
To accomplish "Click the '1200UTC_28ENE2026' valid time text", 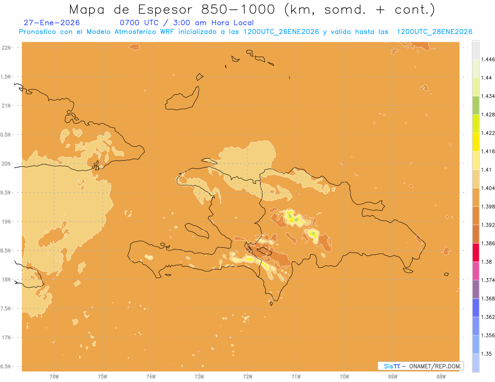I will (434, 32).
